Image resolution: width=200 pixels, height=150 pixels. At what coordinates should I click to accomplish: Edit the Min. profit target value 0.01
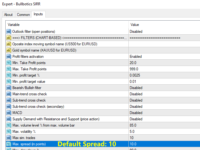164,82
